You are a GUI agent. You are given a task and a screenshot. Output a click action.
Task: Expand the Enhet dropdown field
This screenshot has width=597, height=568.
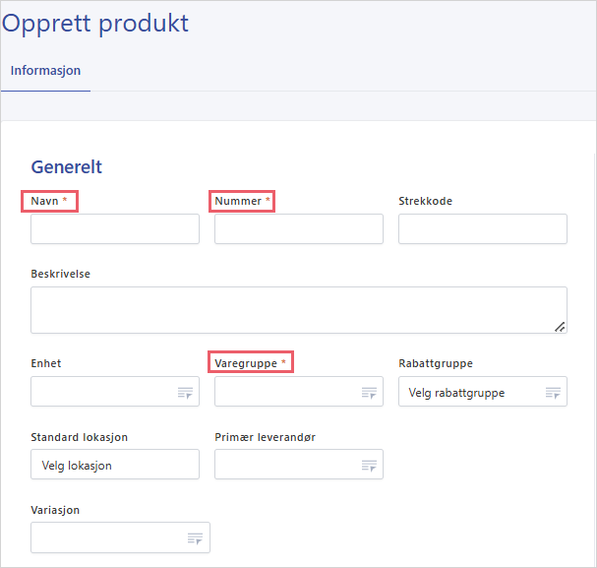click(103, 392)
